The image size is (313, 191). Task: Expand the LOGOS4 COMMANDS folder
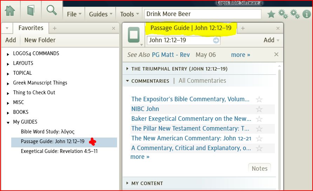pyautogui.click(x=8, y=54)
